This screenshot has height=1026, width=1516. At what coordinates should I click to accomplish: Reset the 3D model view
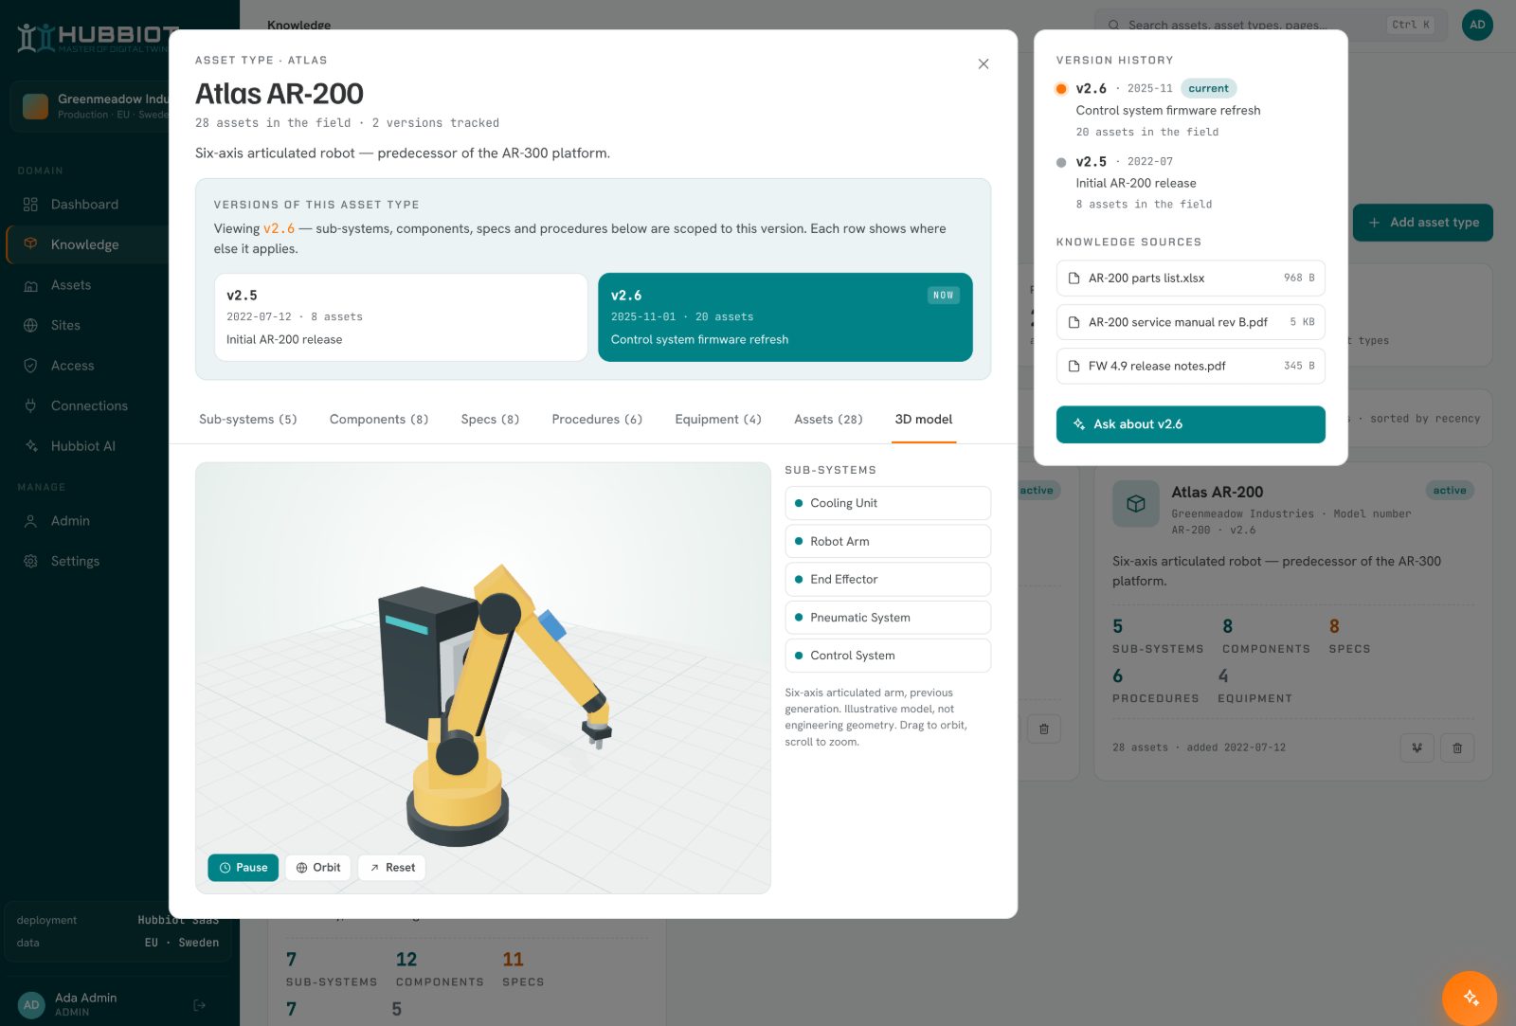coord(391,868)
